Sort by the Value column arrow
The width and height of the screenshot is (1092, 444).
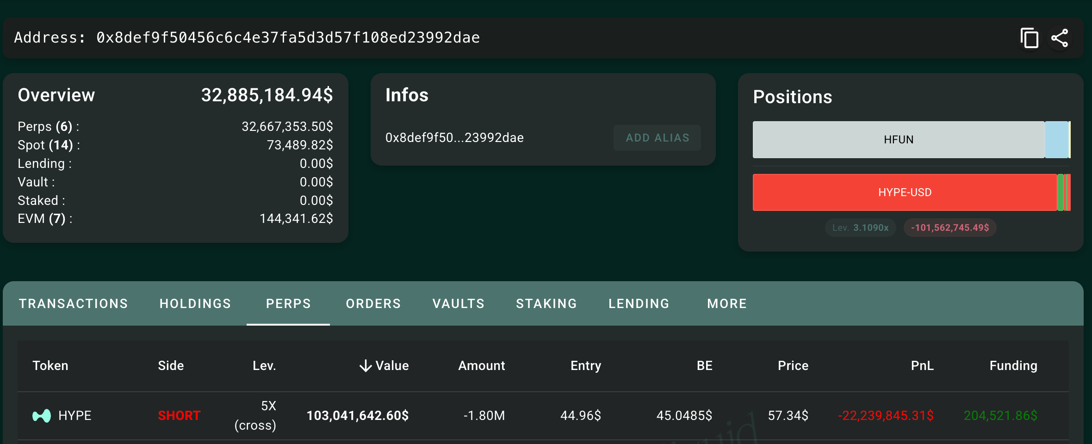coord(366,366)
